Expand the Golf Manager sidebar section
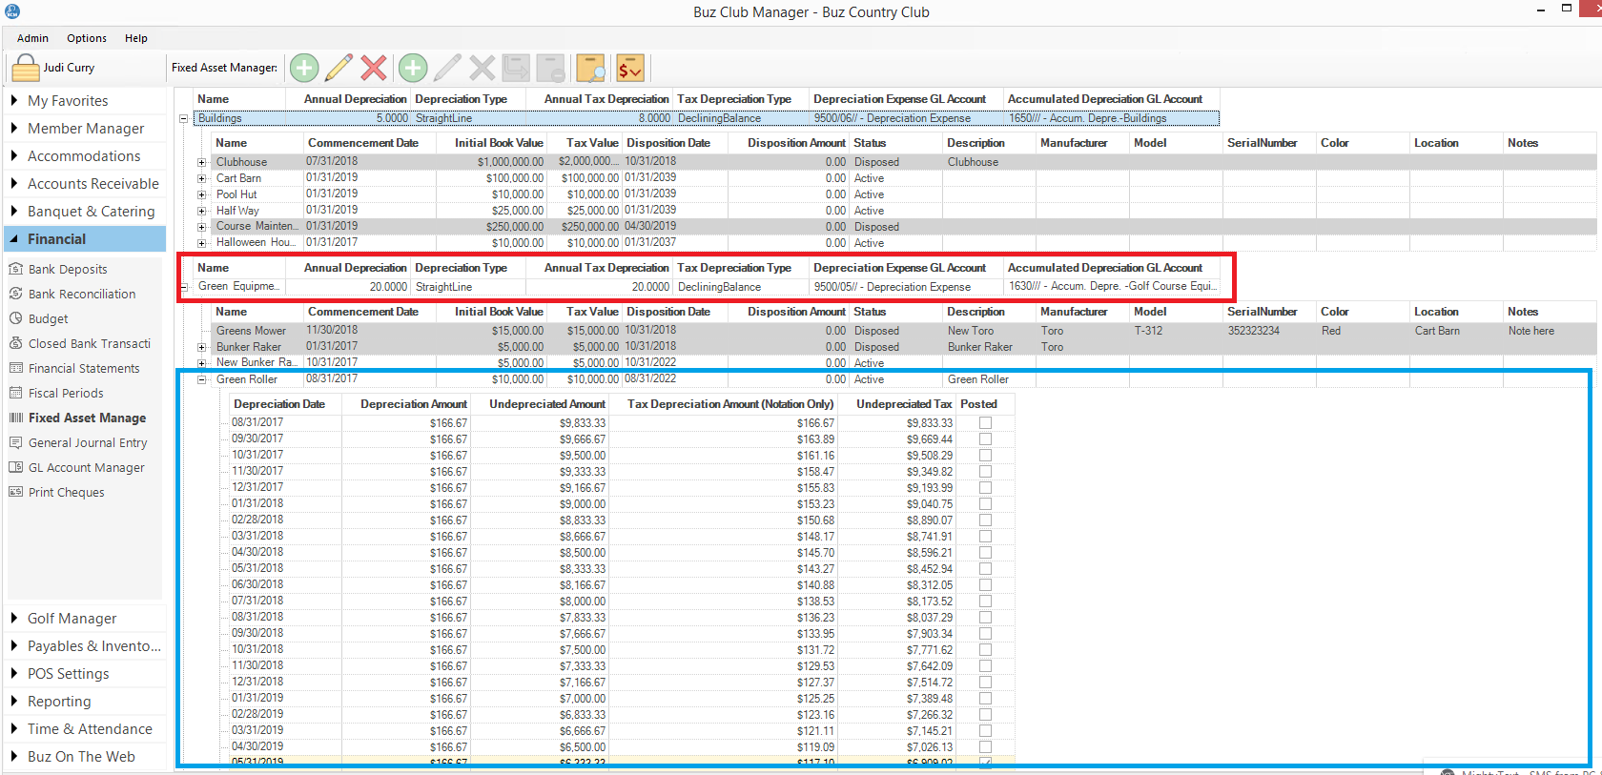The height and width of the screenshot is (775, 1602). pyautogui.click(x=72, y=619)
